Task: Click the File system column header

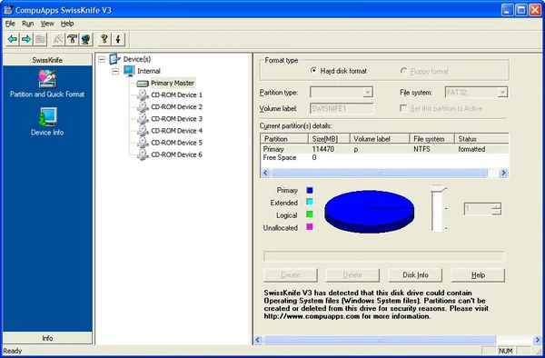Action: tap(432, 139)
